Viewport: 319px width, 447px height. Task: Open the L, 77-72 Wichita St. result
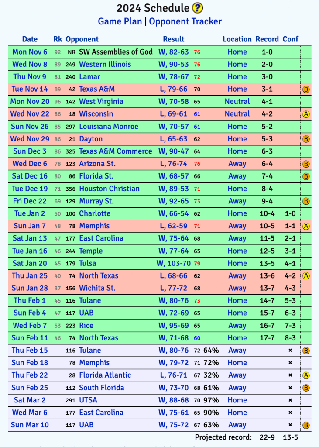[174, 288]
